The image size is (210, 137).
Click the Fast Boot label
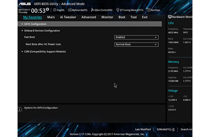(30, 37)
